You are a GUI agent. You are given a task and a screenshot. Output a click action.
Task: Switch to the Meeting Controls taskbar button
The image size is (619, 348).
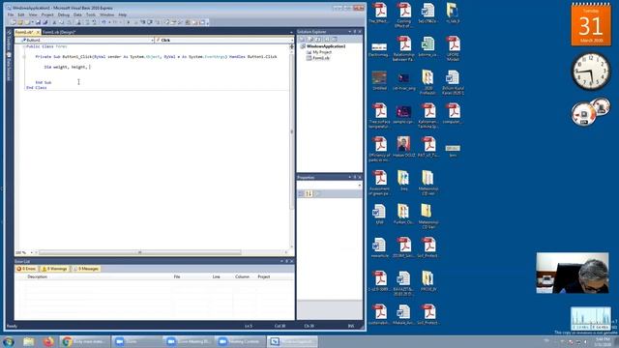coord(240,341)
